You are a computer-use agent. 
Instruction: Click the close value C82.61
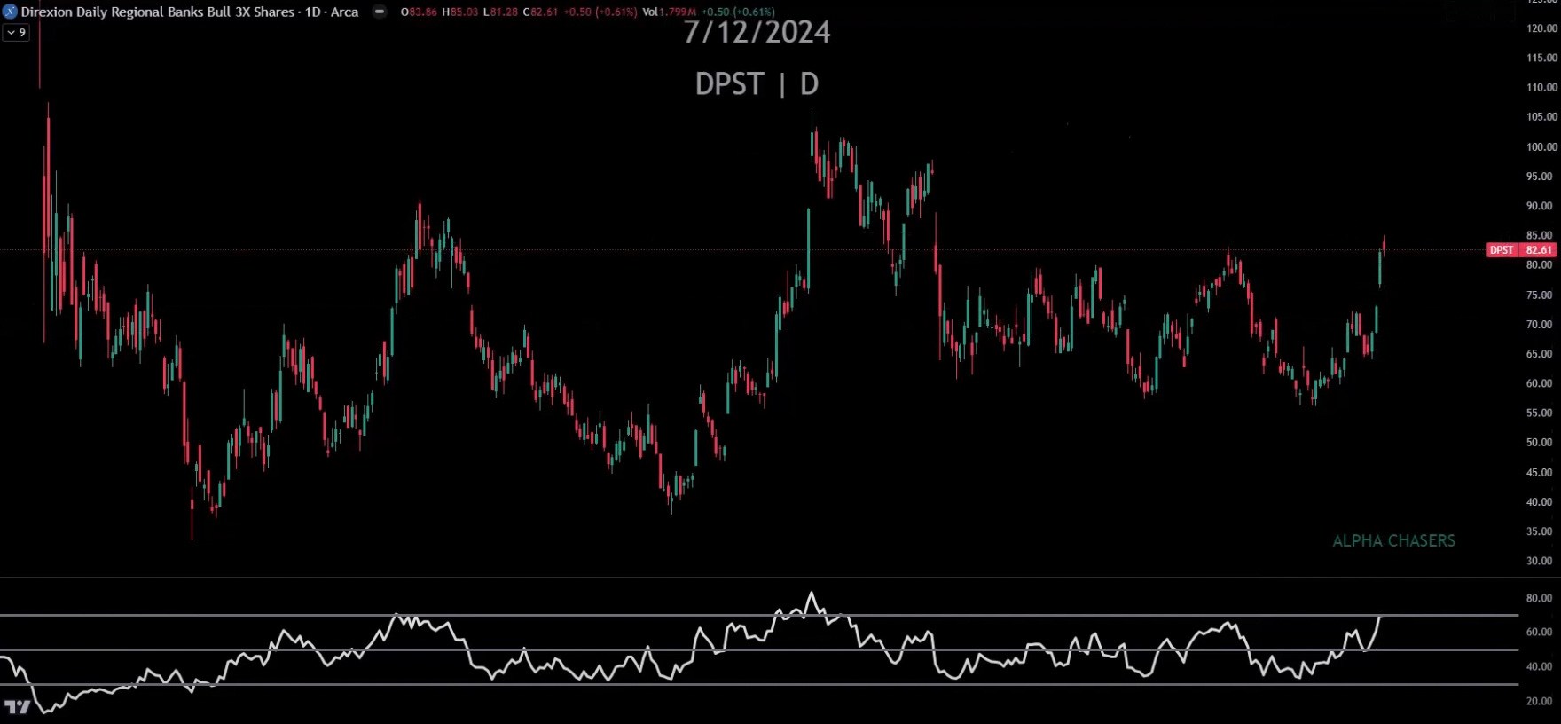click(541, 12)
